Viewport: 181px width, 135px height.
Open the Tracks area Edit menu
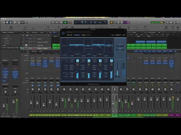coord(28,33)
